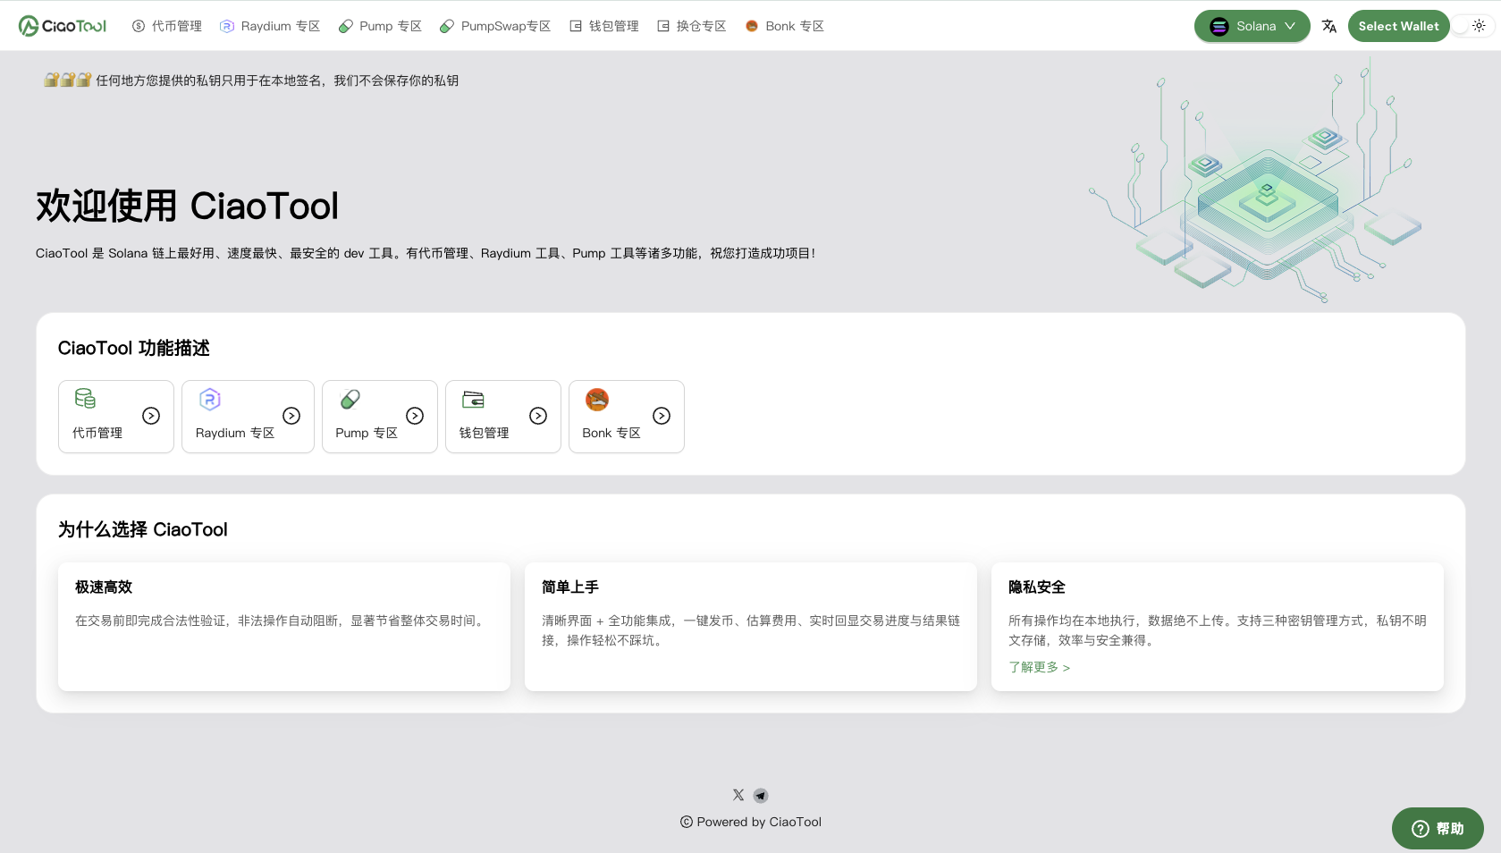
Task: Click the wallet icon in 钱包管理 card
Action: click(473, 399)
